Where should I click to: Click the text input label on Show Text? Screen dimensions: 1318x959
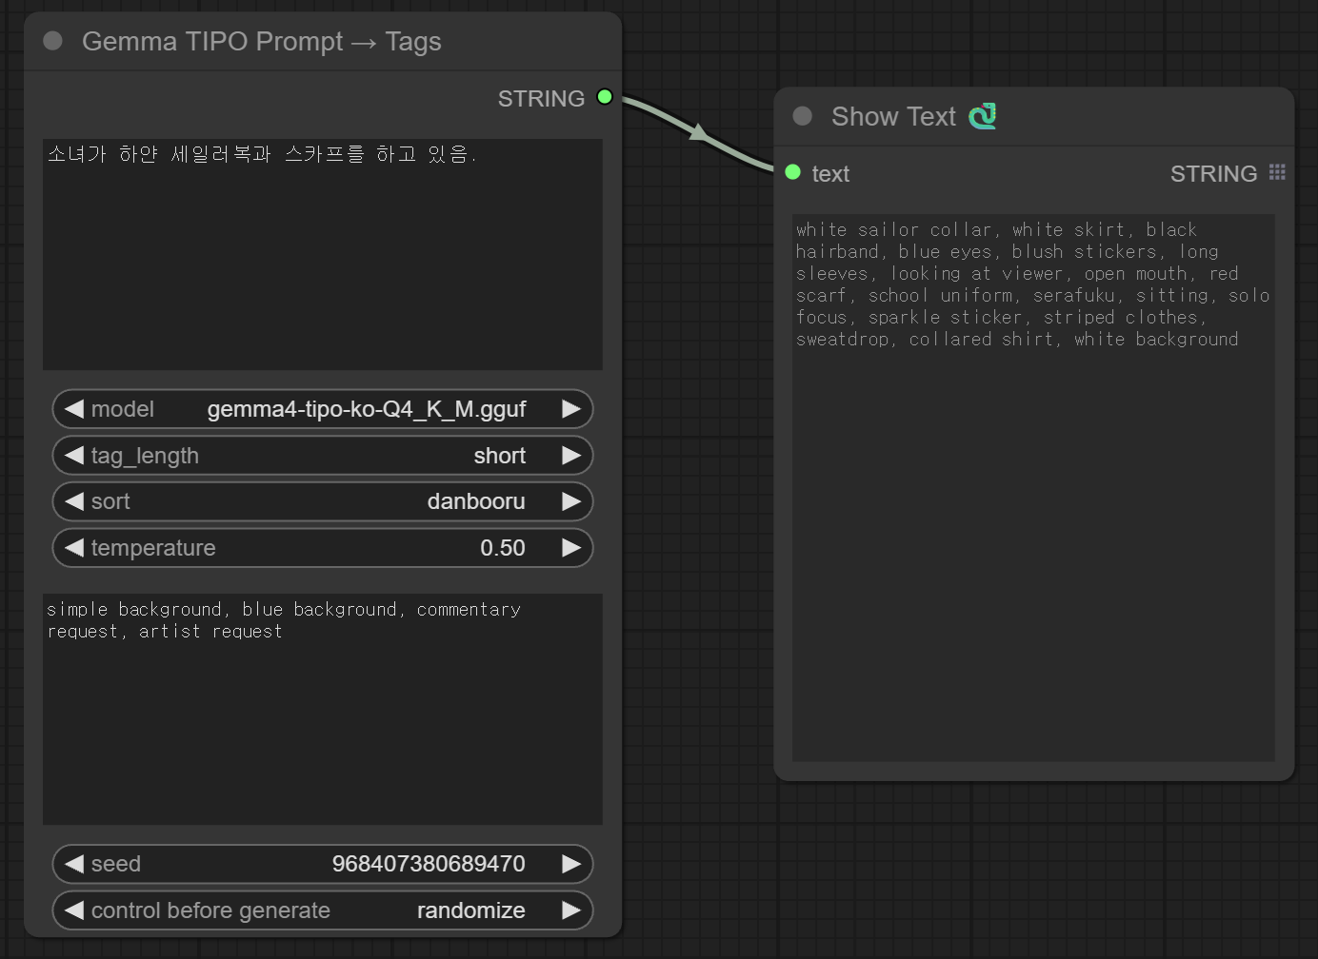tap(830, 174)
